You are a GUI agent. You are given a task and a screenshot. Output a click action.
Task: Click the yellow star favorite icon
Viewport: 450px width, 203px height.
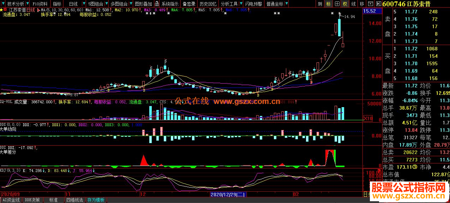click(2, 10)
